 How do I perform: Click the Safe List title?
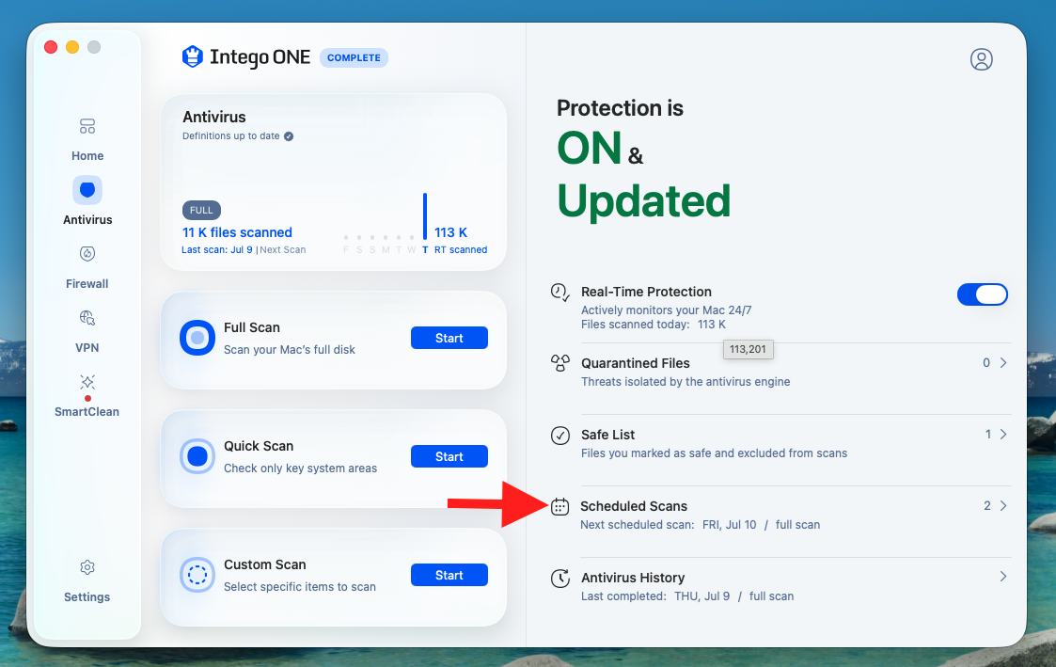pos(607,435)
